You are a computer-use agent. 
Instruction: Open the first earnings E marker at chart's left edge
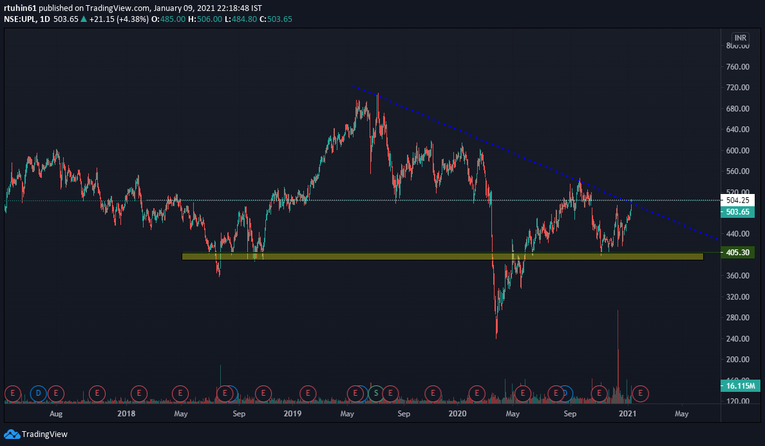[13, 393]
